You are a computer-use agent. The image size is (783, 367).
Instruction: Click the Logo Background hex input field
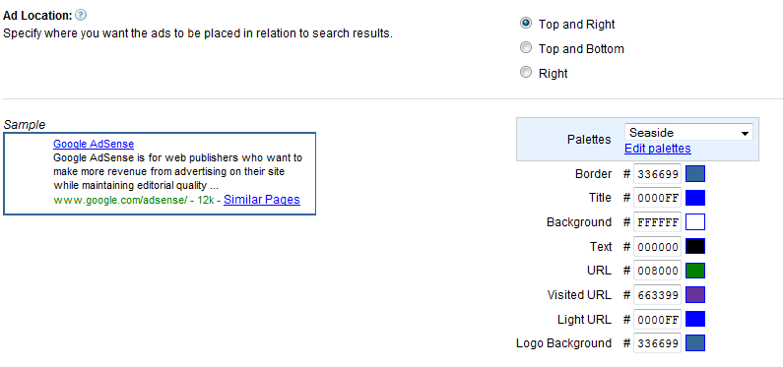[x=657, y=343]
